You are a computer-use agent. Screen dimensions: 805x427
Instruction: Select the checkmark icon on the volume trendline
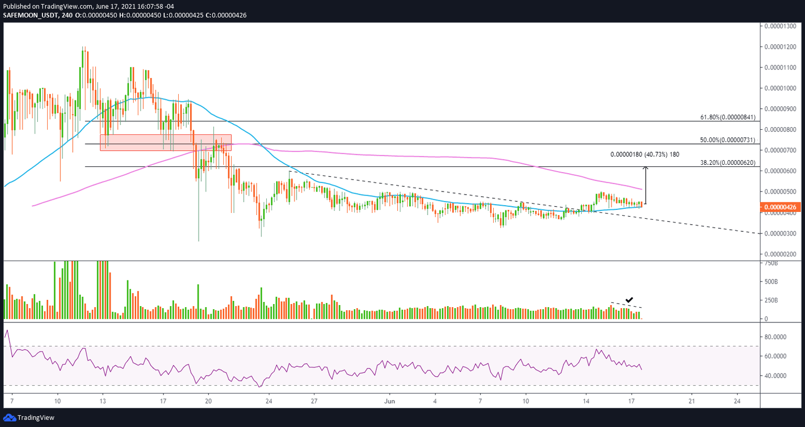(628, 300)
